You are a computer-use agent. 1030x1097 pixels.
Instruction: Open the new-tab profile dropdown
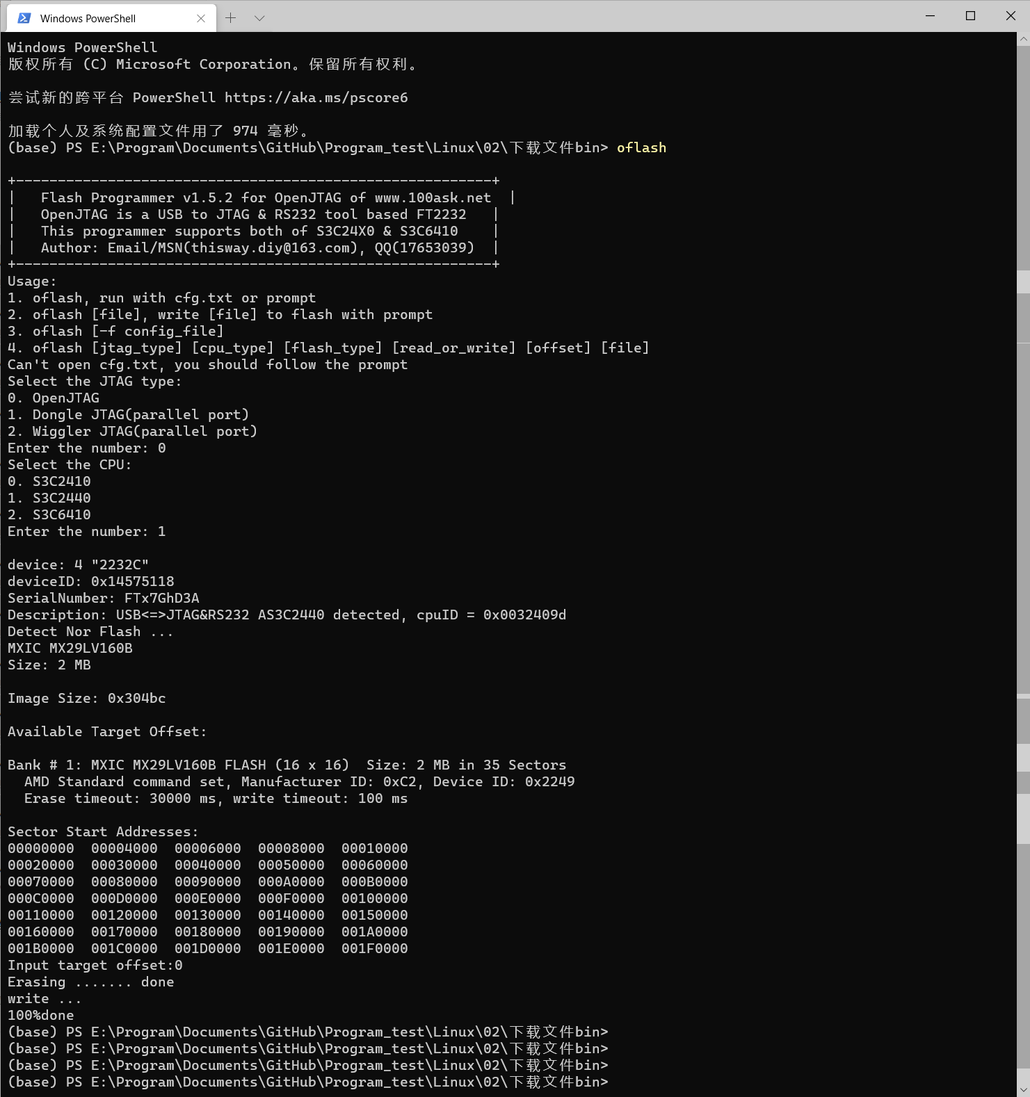259,18
